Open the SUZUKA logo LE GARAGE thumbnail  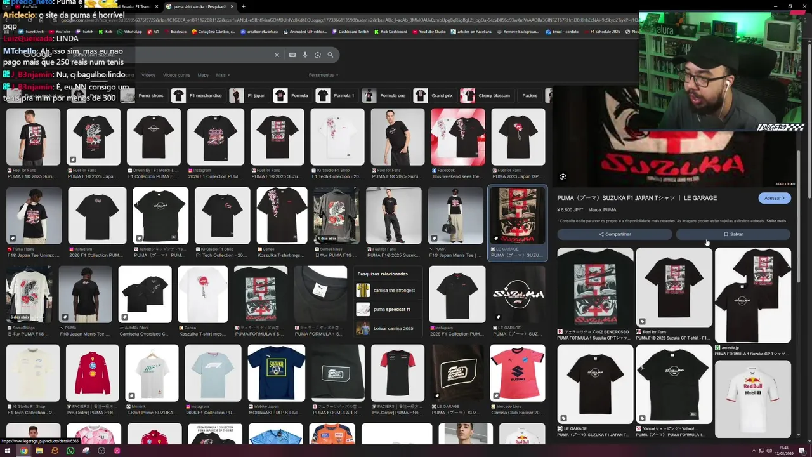(519, 295)
